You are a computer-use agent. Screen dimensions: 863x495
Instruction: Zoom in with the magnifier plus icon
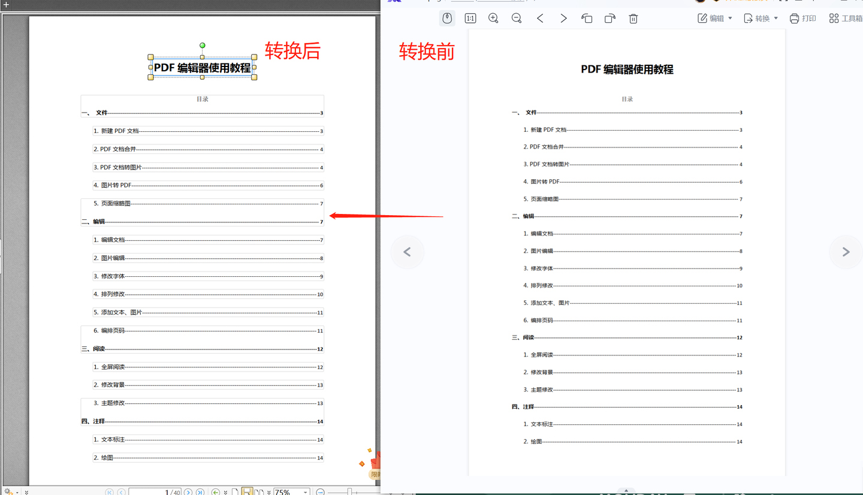click(493, 19)
